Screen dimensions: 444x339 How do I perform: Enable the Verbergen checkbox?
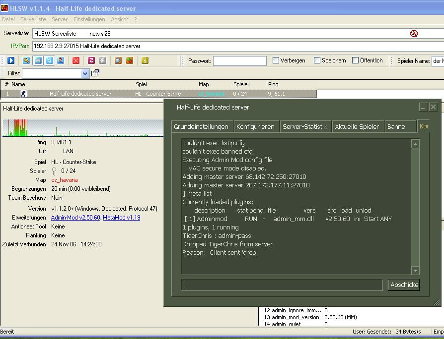(276, 60)
